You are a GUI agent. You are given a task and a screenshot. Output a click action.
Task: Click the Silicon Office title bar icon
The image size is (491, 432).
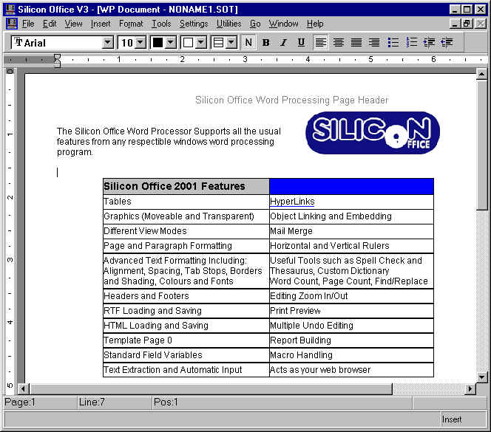tap(10, 10)
